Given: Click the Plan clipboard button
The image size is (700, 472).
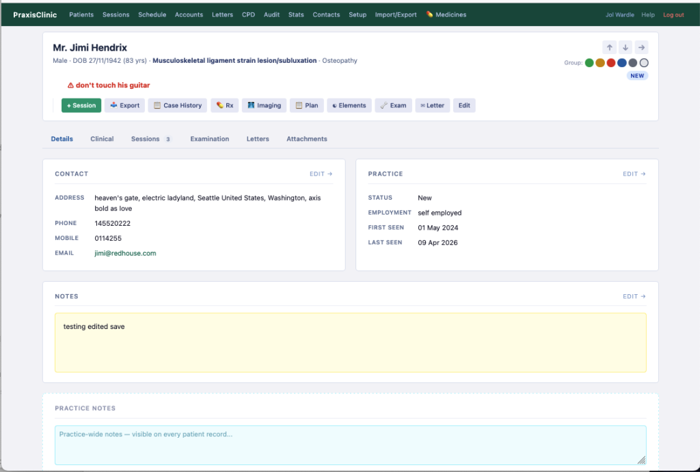Looking at the screenshot, I should pos(306,105).
